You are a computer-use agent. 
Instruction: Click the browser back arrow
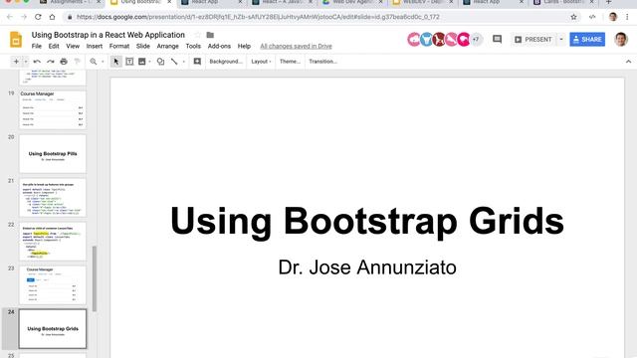pyautogui.click(x=10, y=17)
